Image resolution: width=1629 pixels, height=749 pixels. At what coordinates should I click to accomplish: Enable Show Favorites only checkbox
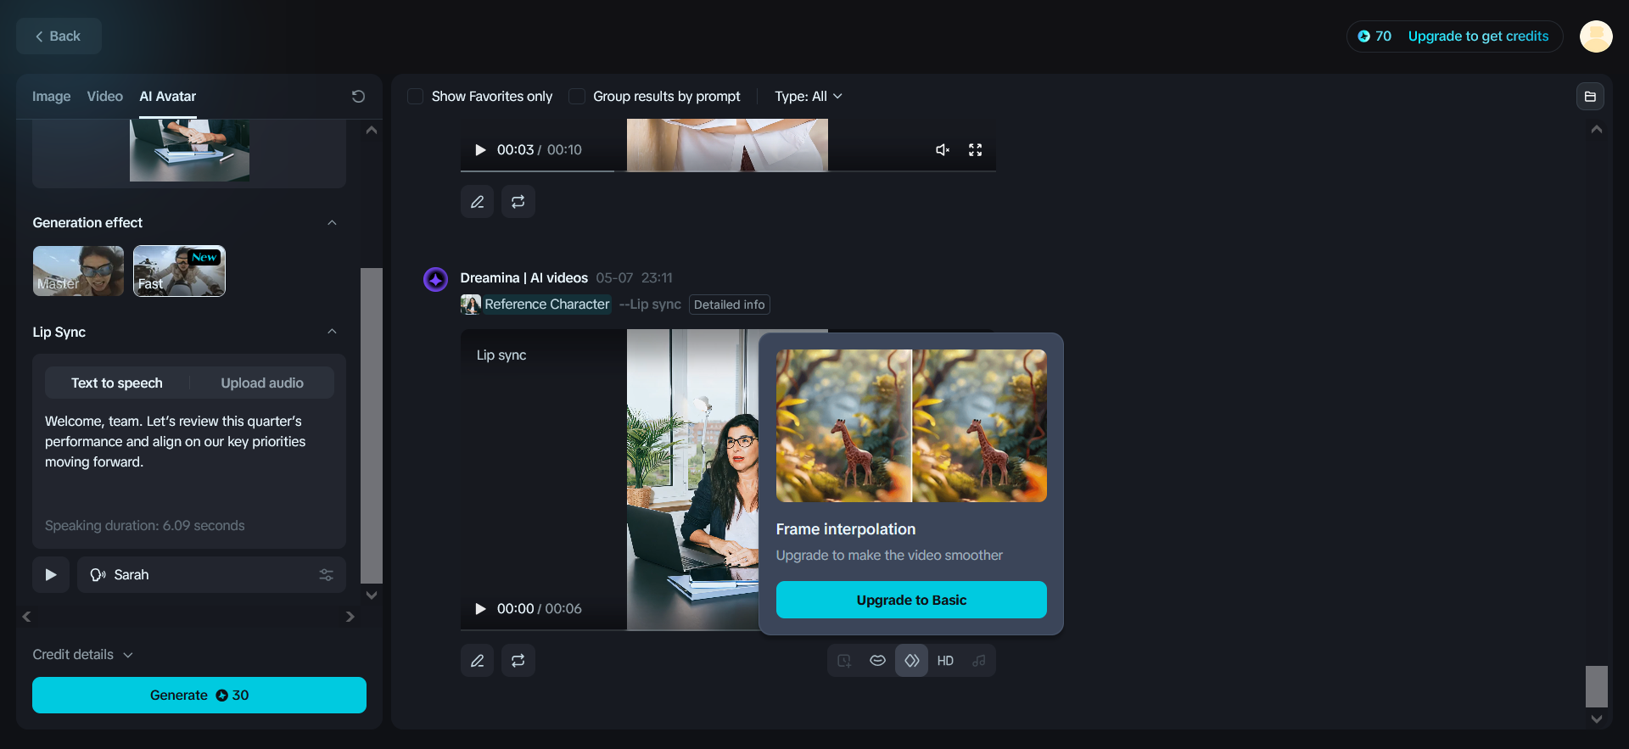click(416, 97)
